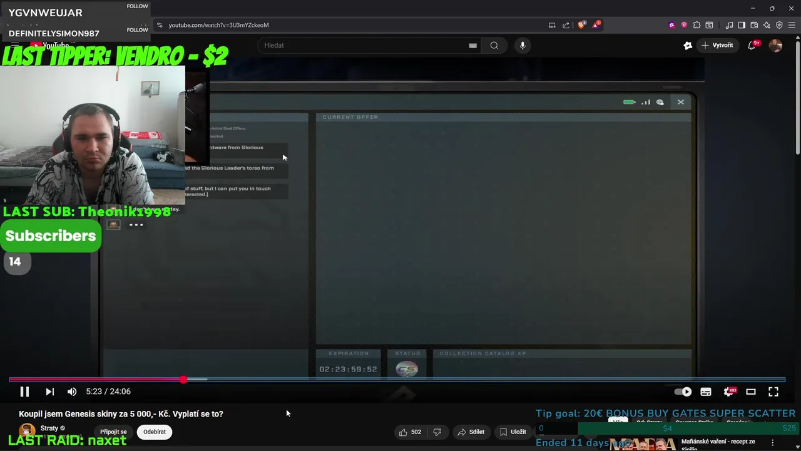Pause the YouTube video
This screenshot has height=451, width=801.
[x=24, y=391]
